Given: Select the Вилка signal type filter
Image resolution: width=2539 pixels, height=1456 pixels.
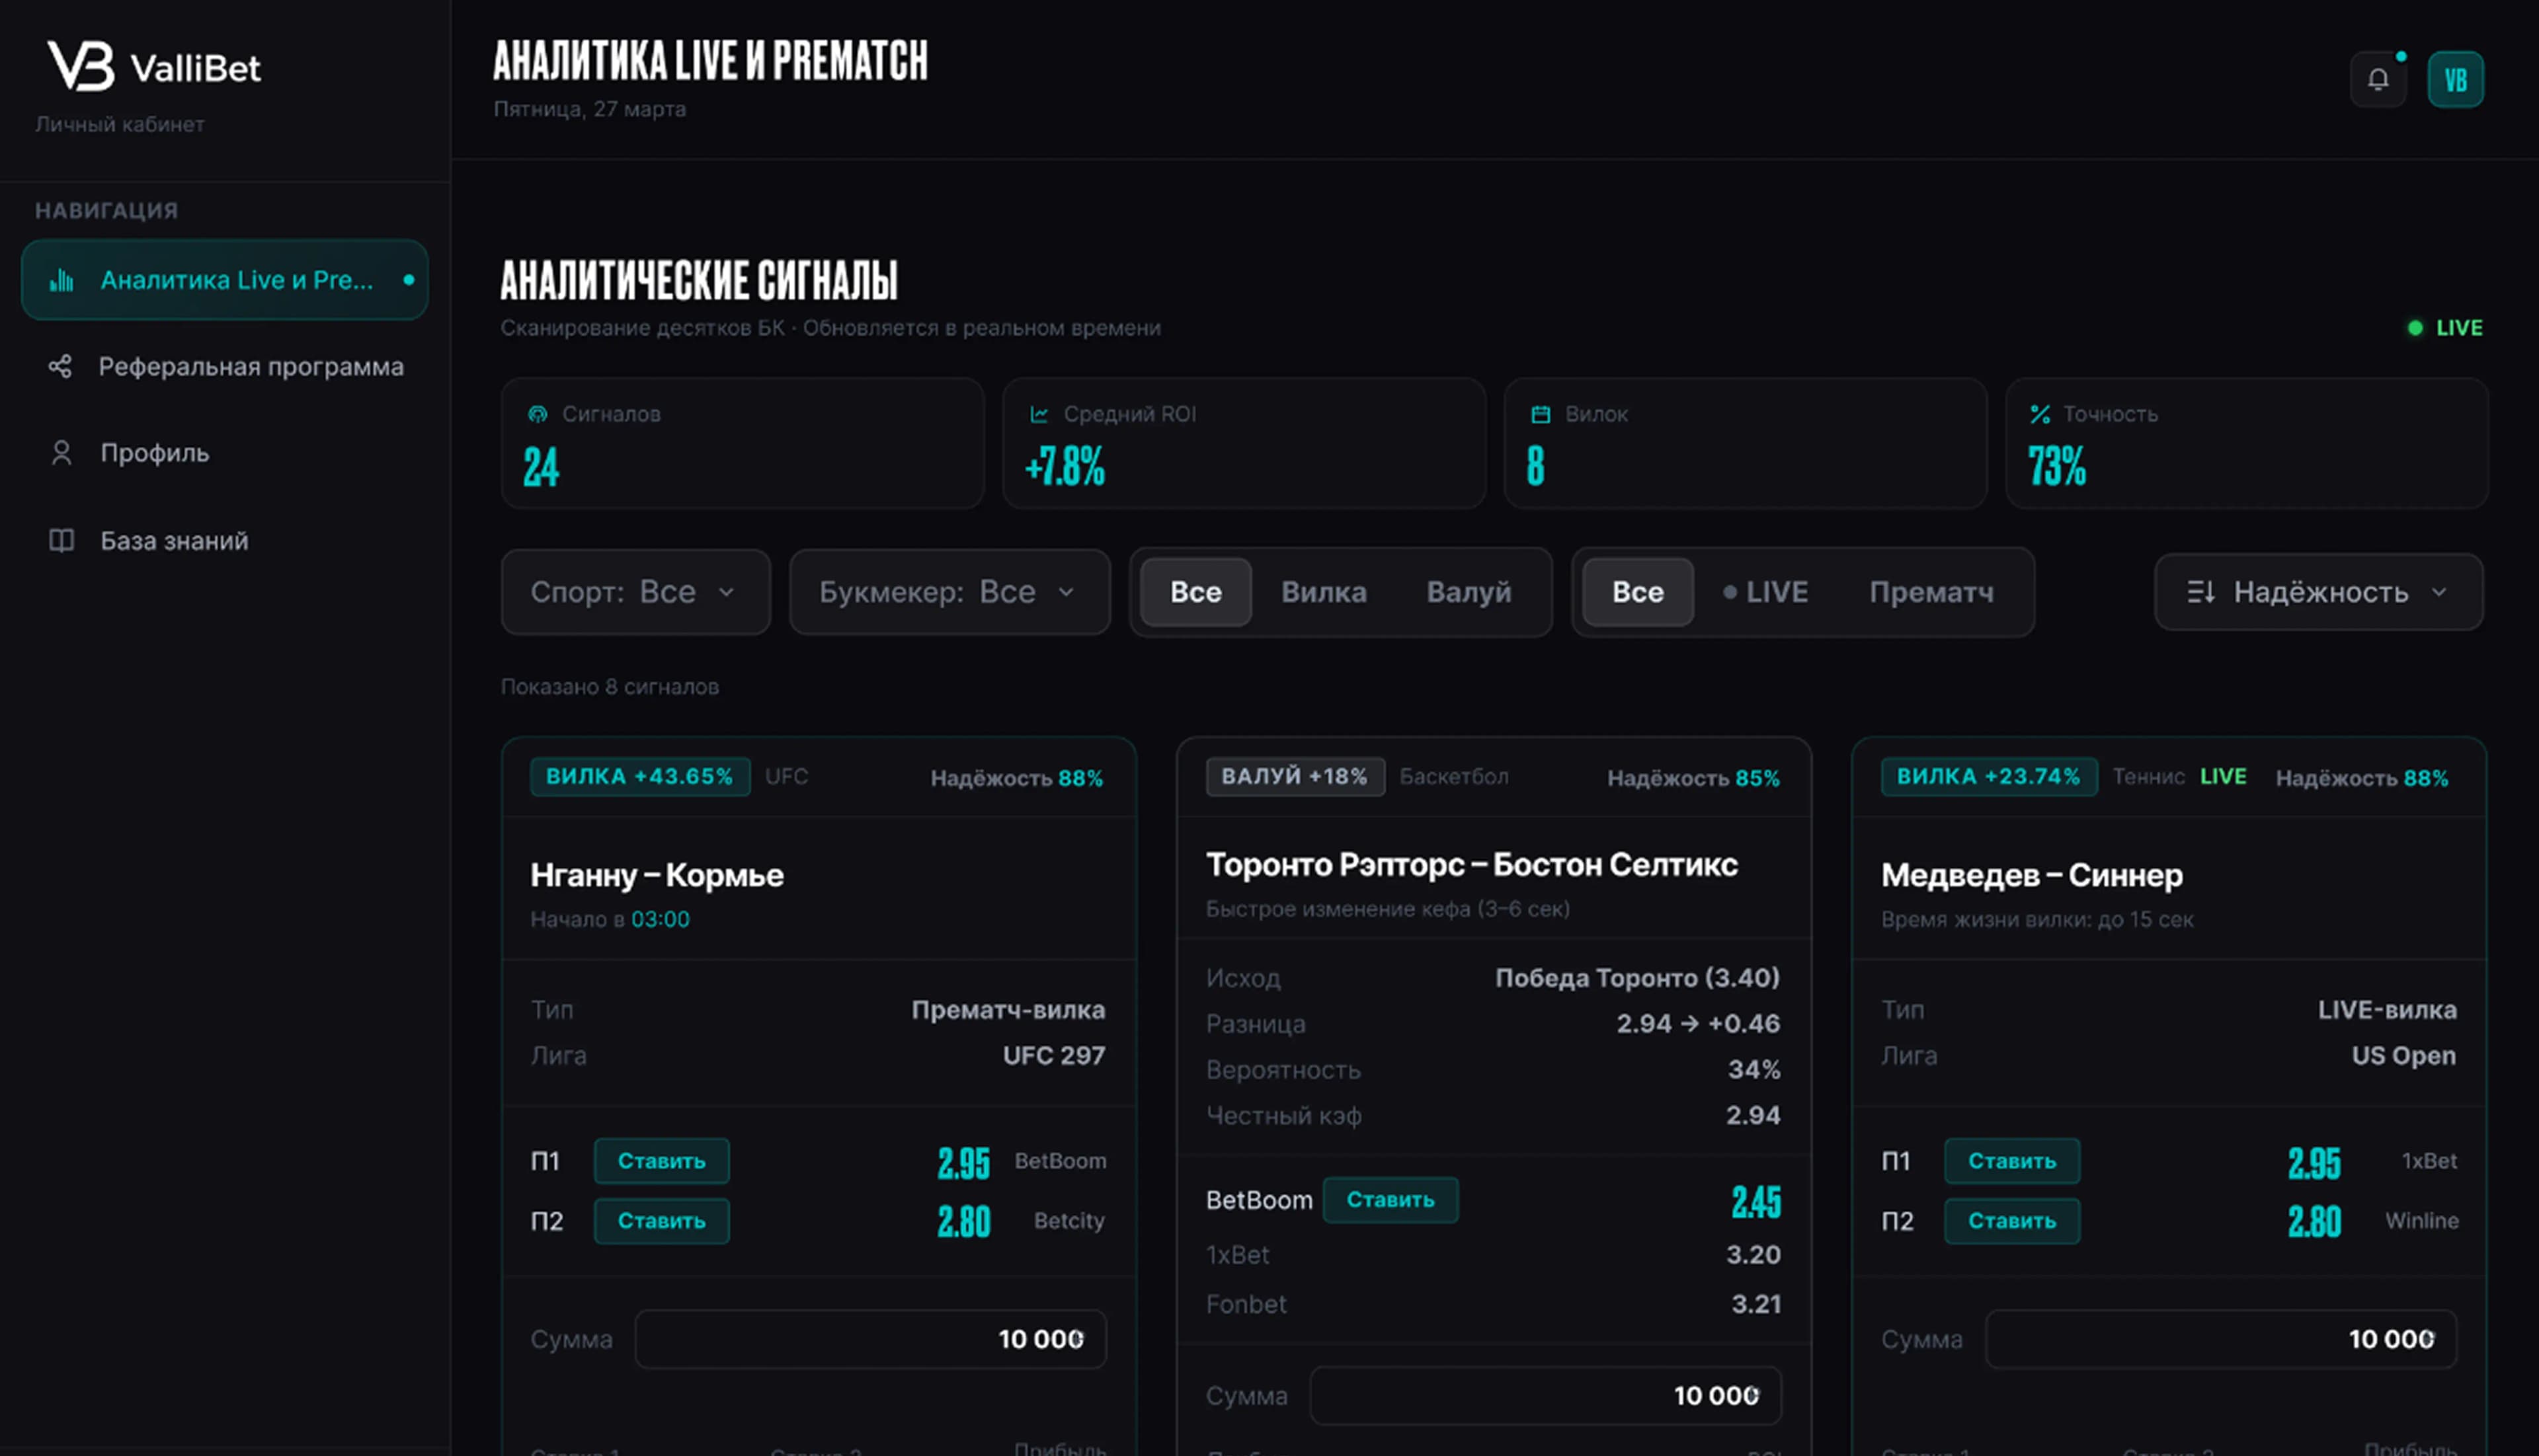Looking at the screenshot, I should (1324, 592).
